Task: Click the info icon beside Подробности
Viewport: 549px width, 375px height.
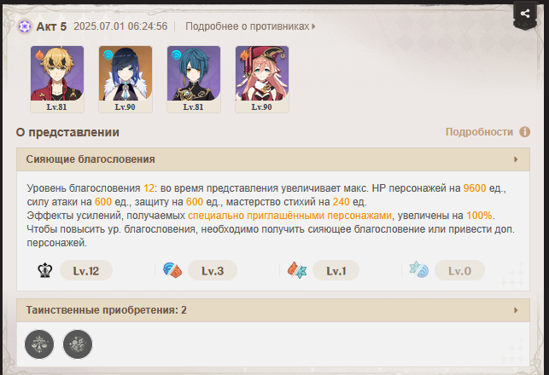Action: point(524,132)
